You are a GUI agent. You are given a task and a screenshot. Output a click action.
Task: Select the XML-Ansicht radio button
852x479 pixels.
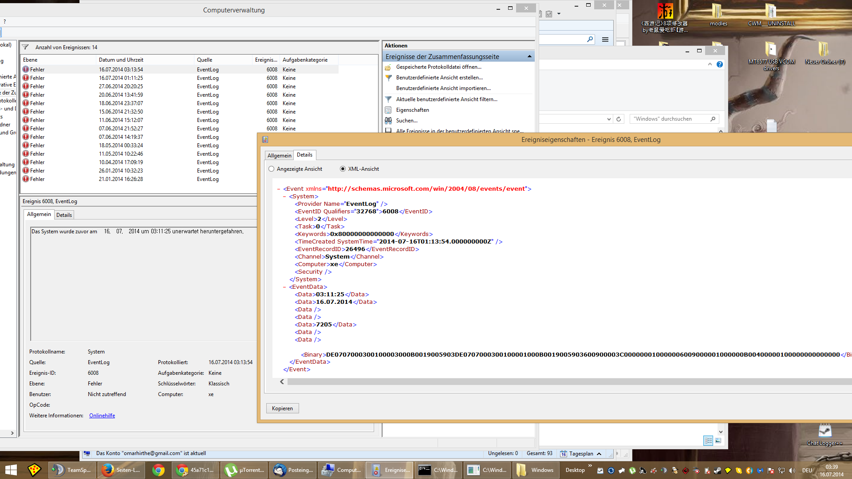[x=343, y=169]
